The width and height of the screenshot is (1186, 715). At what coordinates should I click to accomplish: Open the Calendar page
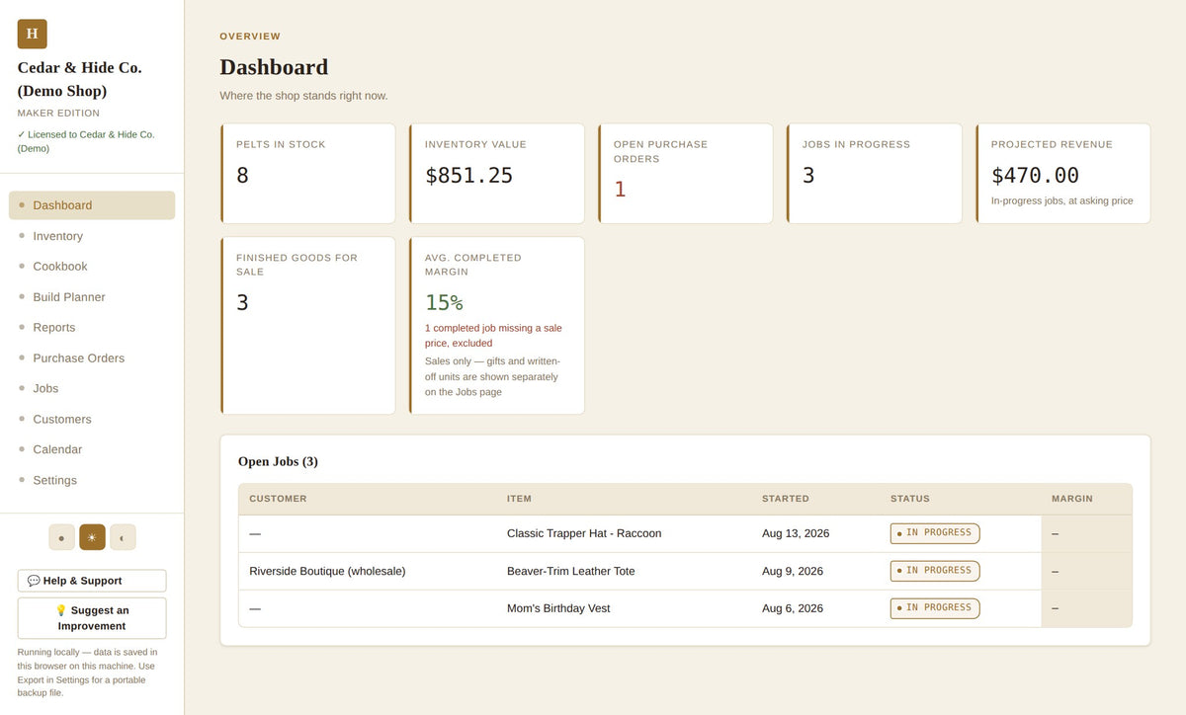tap(92, 449)
